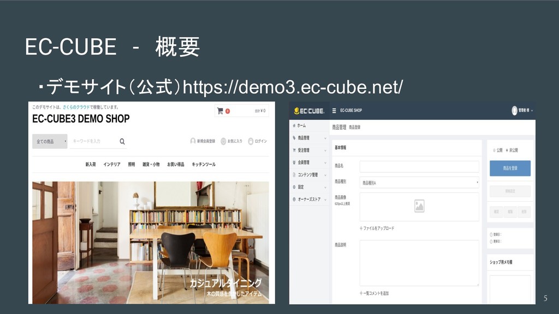The image size is (559, 314).
Task: Expand the オーナーズストア chevron
Action: point(325,200)
